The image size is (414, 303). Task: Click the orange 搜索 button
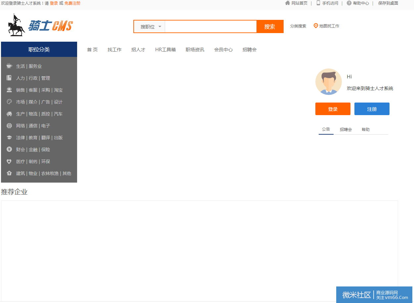click(x=270, y=26)
